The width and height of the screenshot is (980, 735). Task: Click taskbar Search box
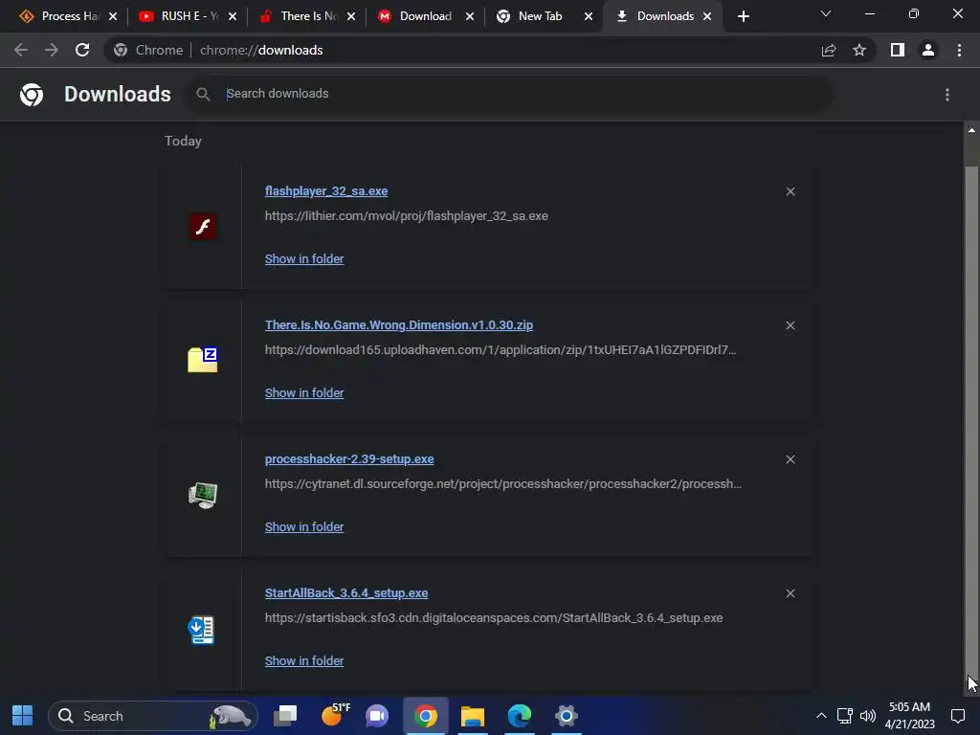tap(153, 716)
